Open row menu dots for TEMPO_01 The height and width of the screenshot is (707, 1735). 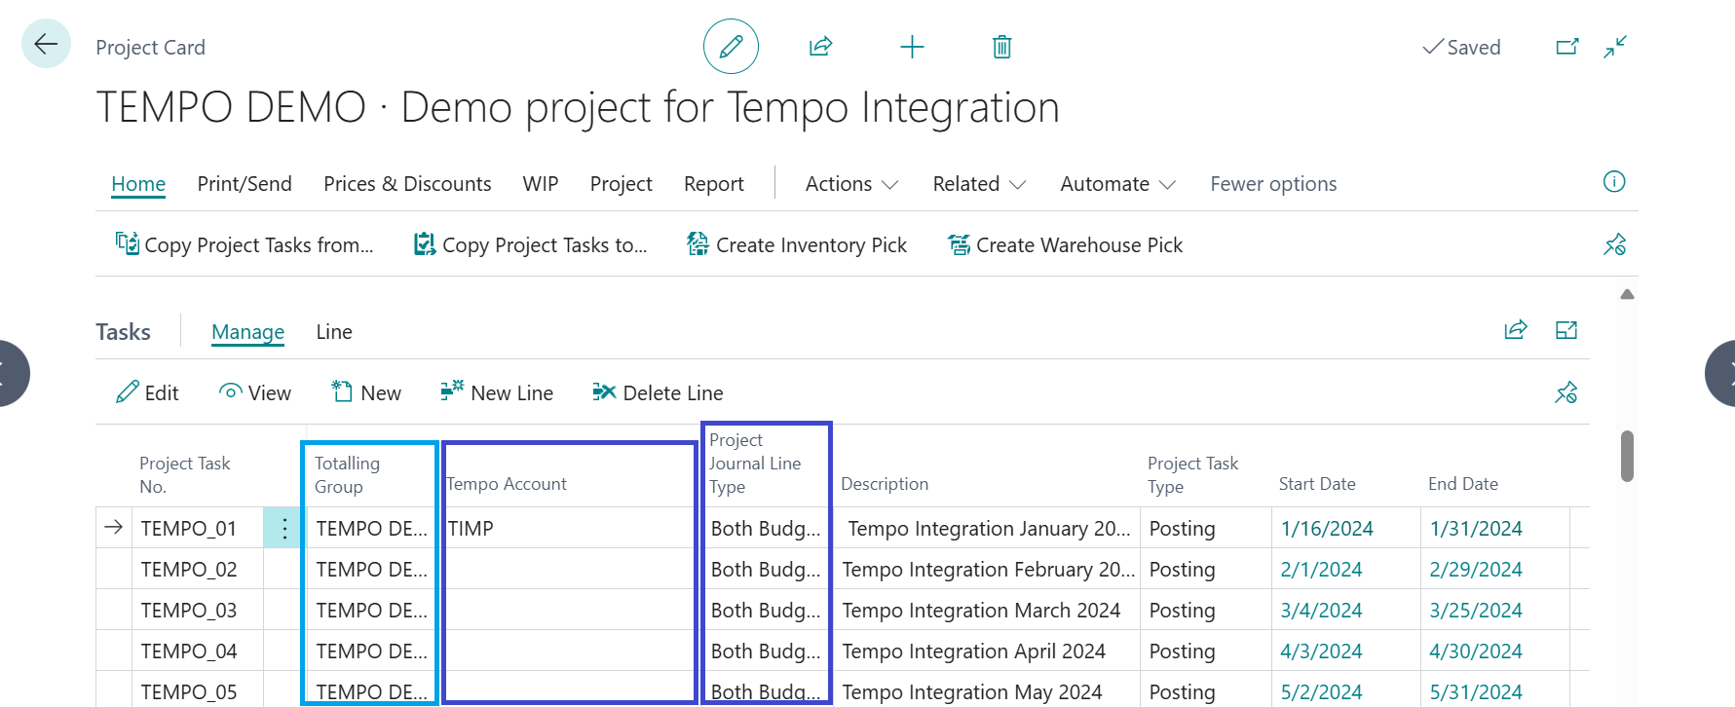click(x=284, y=528)
